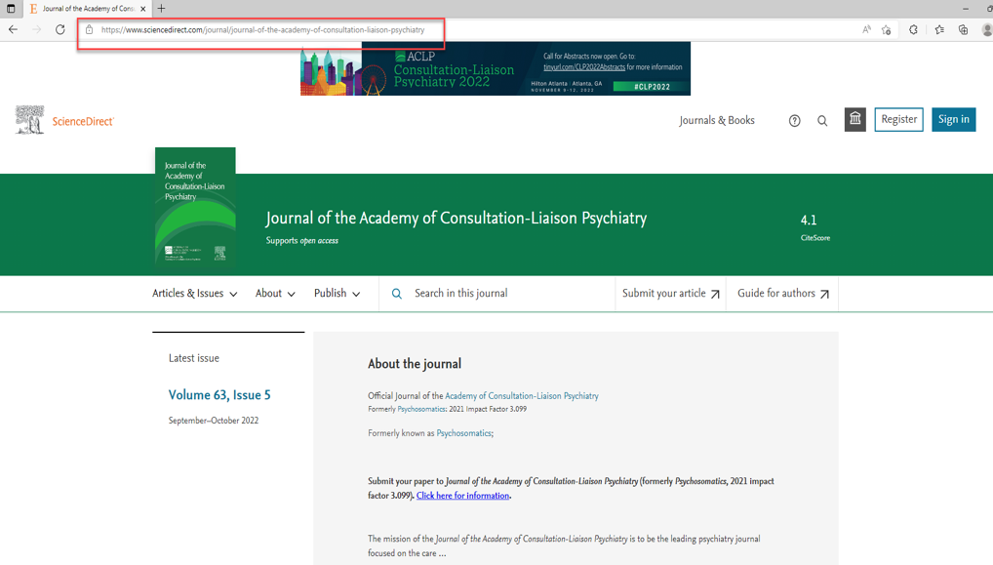View site information lock icon

[90, 30]
